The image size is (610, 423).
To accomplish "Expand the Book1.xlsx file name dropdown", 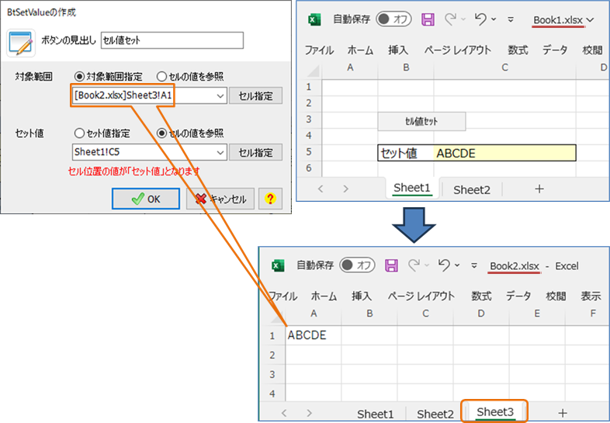I will (x=590, y=20).
